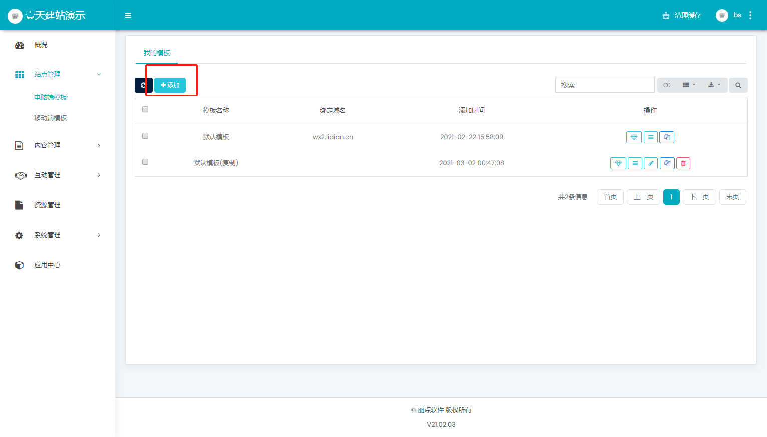
Task: Click the magnifier search button
Action: point(738,85)
